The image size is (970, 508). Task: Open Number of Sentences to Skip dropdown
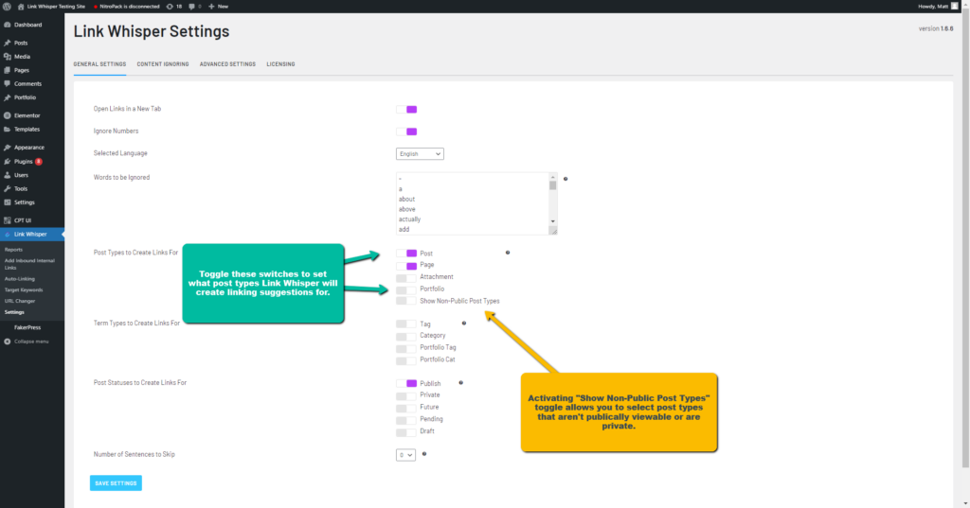click(405, 455)
